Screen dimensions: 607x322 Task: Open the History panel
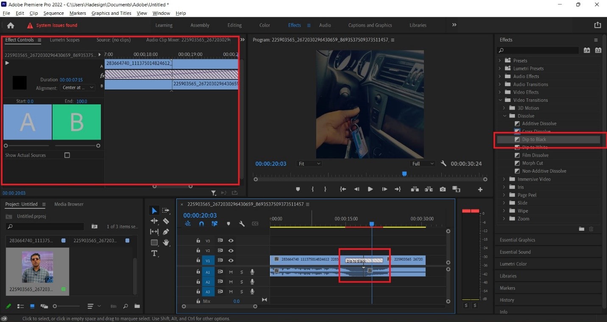pos(507,300)
